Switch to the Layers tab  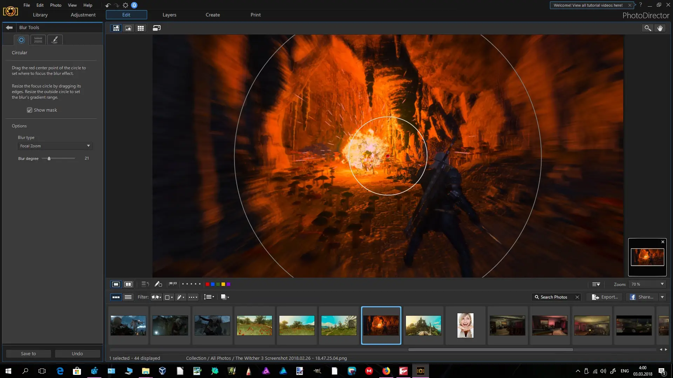point(169,15)
